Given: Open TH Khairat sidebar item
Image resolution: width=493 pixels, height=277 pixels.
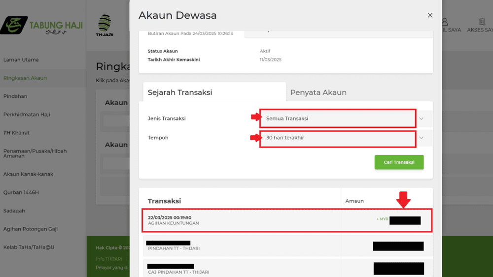Looking at the screenshot, I should coord(16,133).
